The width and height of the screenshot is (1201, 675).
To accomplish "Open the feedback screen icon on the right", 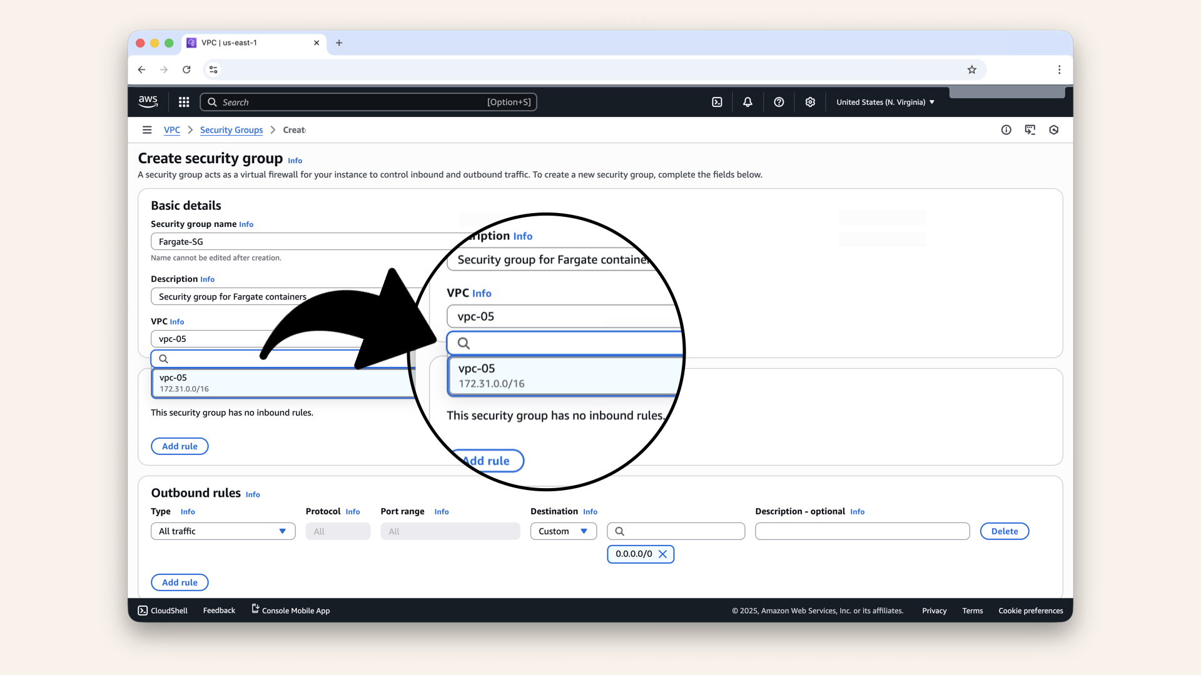I will pyautogui.click(x=1030, y=129).
